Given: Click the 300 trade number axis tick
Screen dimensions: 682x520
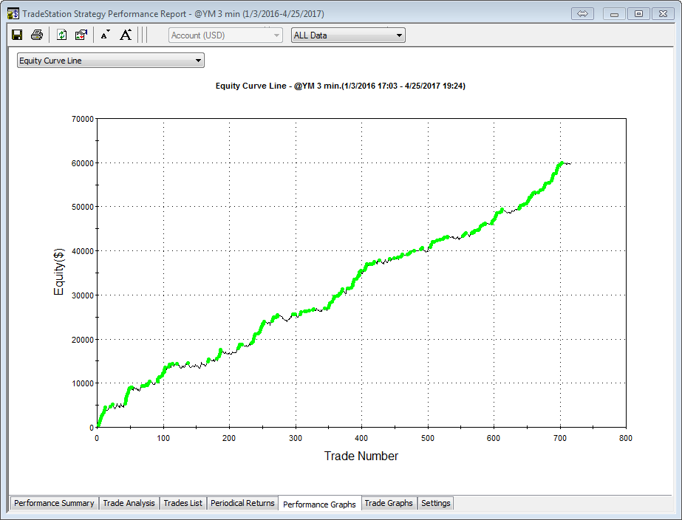Looking at the screenshot, I should (x=296, y=438).
